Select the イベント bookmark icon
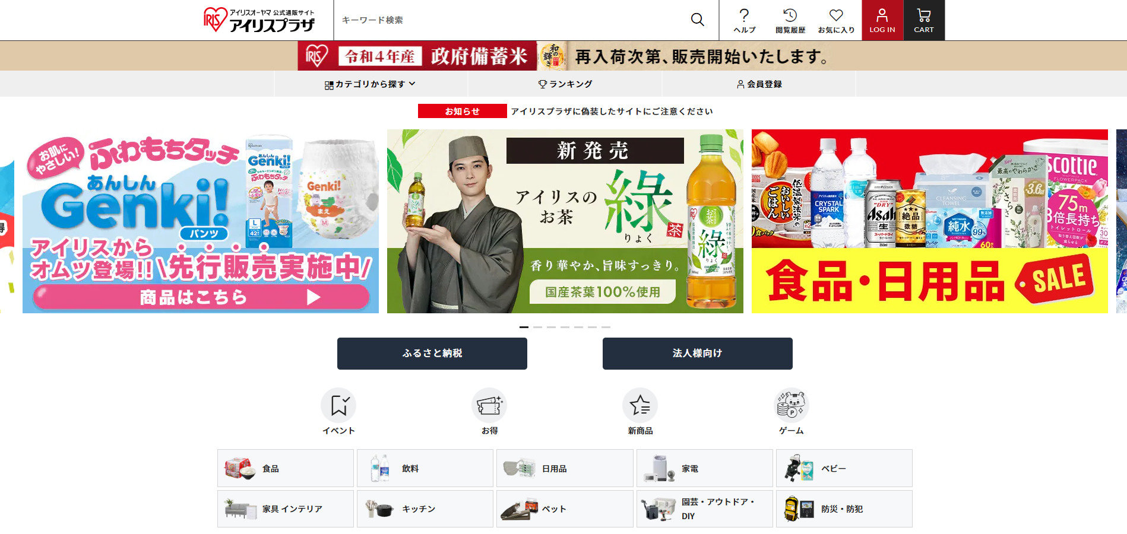This screenshot has width=1127, height=534. coord(338,405)
